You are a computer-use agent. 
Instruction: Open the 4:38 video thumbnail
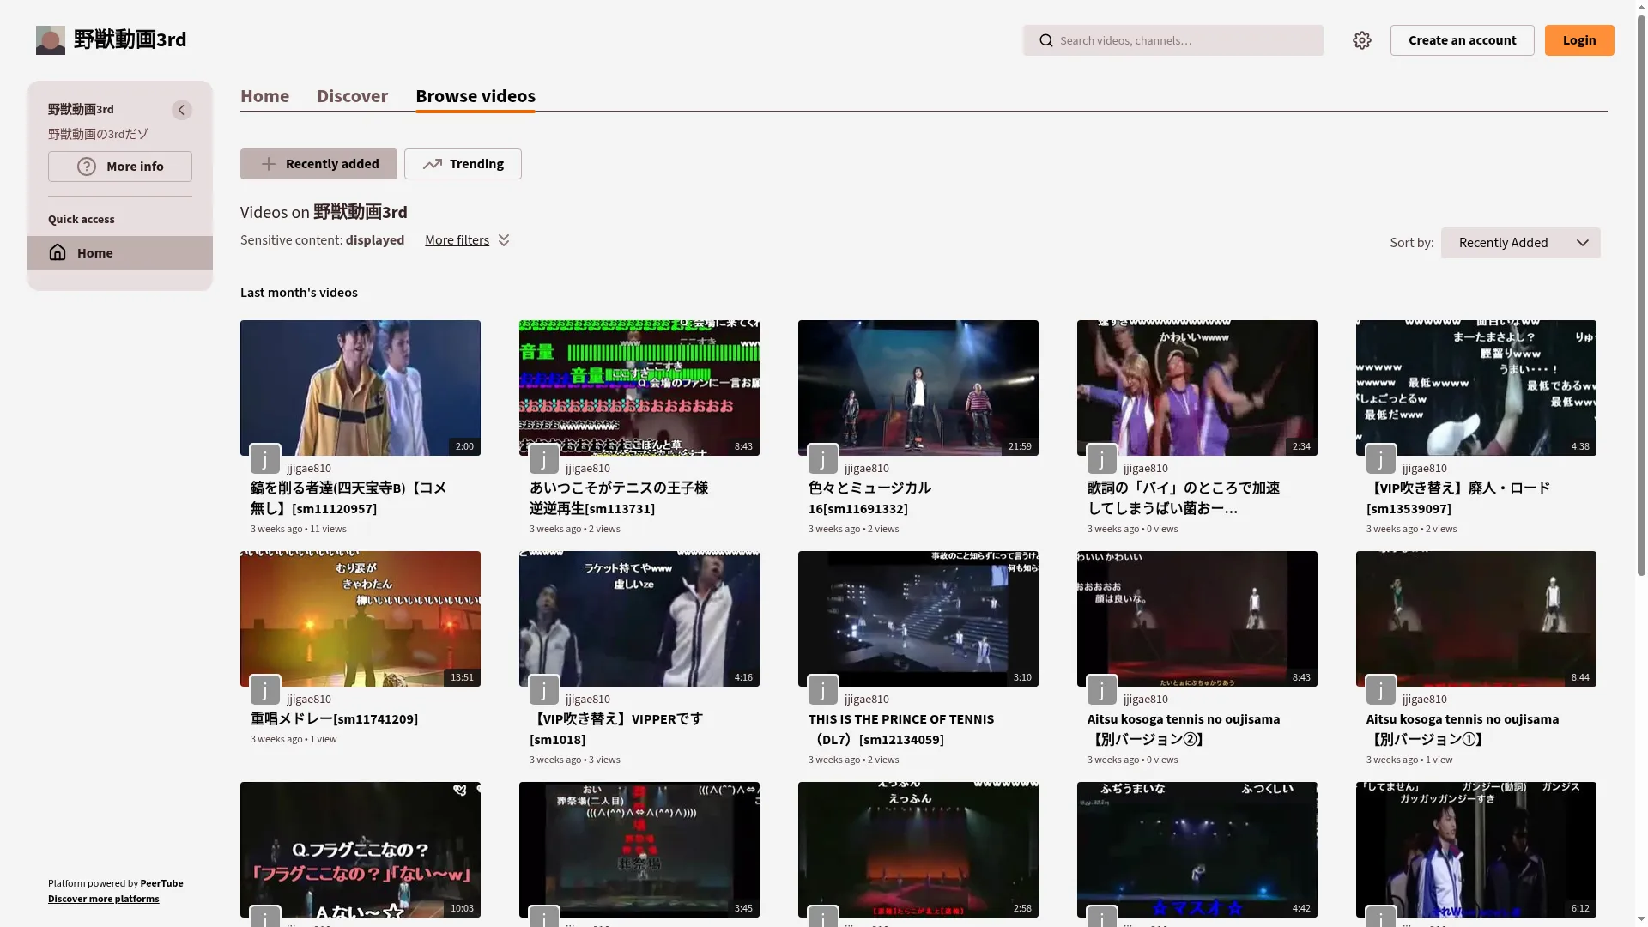point(1476,388)
